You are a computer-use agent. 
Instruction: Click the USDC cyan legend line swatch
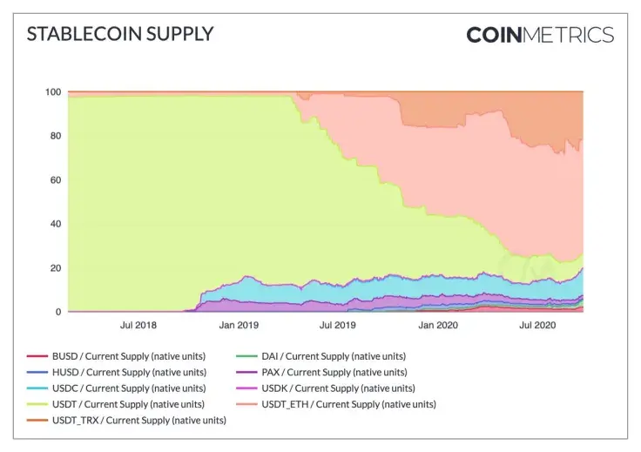(x=37, y=388)
